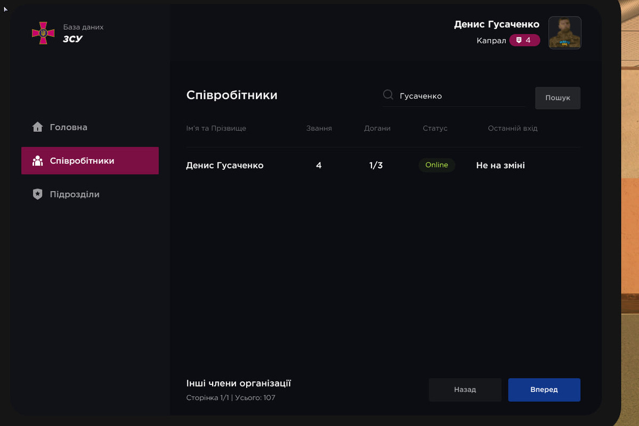Click the rank value 4 in row
Screen dimensions: 639x426
[319, 166]
